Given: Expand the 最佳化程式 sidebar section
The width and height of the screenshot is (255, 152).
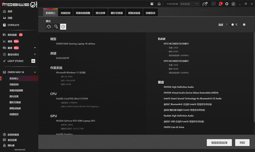Looking at the screenshot, I should 35,54.
